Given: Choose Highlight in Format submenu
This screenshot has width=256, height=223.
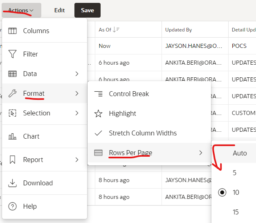Looking at the screenshot, I should tap(149, 113).
